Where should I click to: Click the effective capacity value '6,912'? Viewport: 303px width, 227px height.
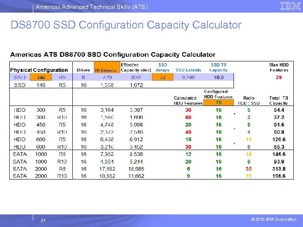coord(136,140)
